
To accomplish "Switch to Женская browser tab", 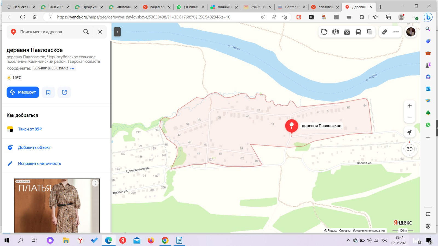I will coord(21,7).
